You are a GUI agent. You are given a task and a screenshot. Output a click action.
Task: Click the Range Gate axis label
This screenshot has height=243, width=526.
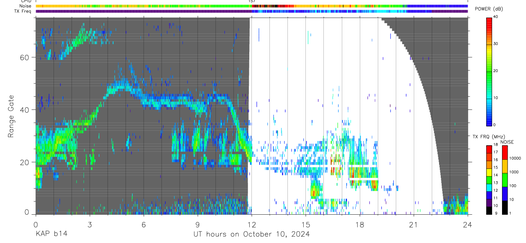(12, 117)
